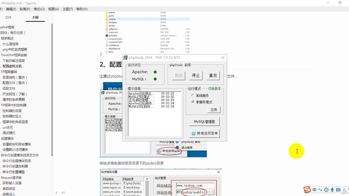Viewport: 349px width, 196px height.
Task: Jump to Request请求类 in the outline
Action: click(11, 177)
